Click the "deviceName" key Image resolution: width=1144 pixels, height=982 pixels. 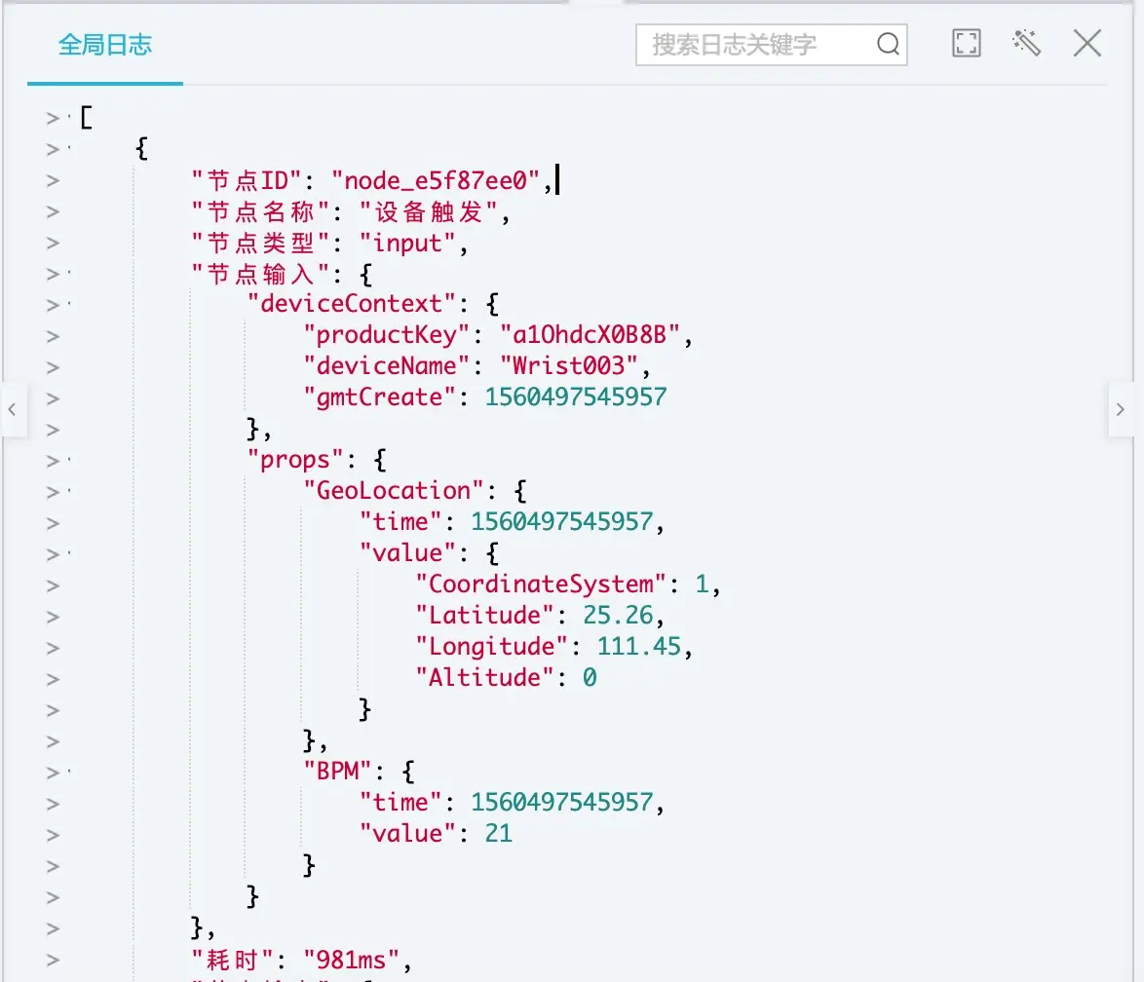[x=386, y=365]
